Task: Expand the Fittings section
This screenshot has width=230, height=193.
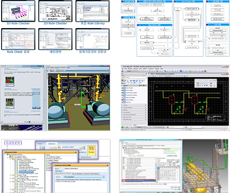Action: click(x=134, y=110)
